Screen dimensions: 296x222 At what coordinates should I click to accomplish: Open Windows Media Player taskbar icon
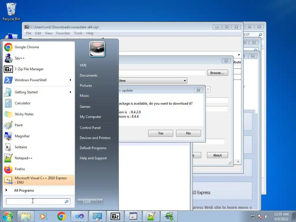click(x=43, y=216)
